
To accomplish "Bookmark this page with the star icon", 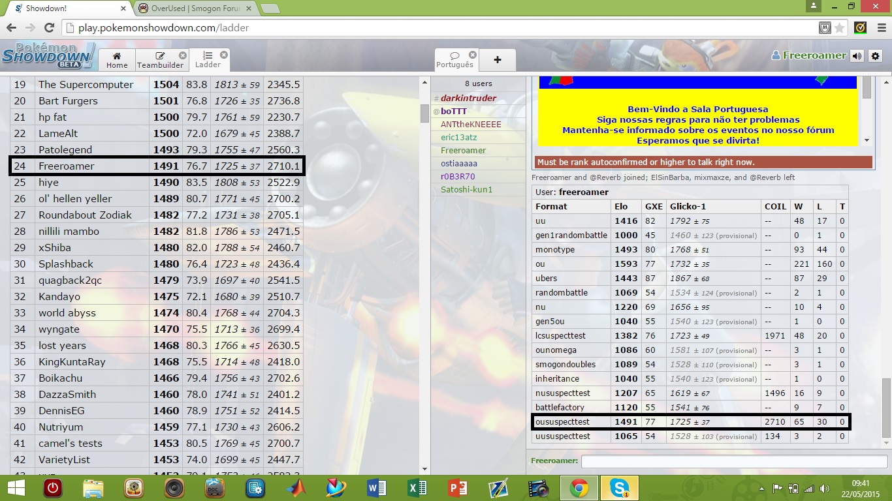I will (840, 28).
